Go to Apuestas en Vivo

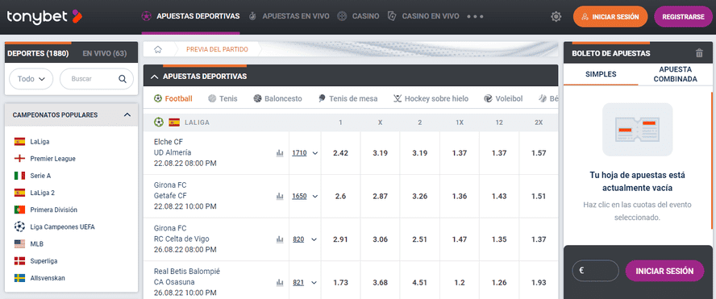tap(289, 16)
